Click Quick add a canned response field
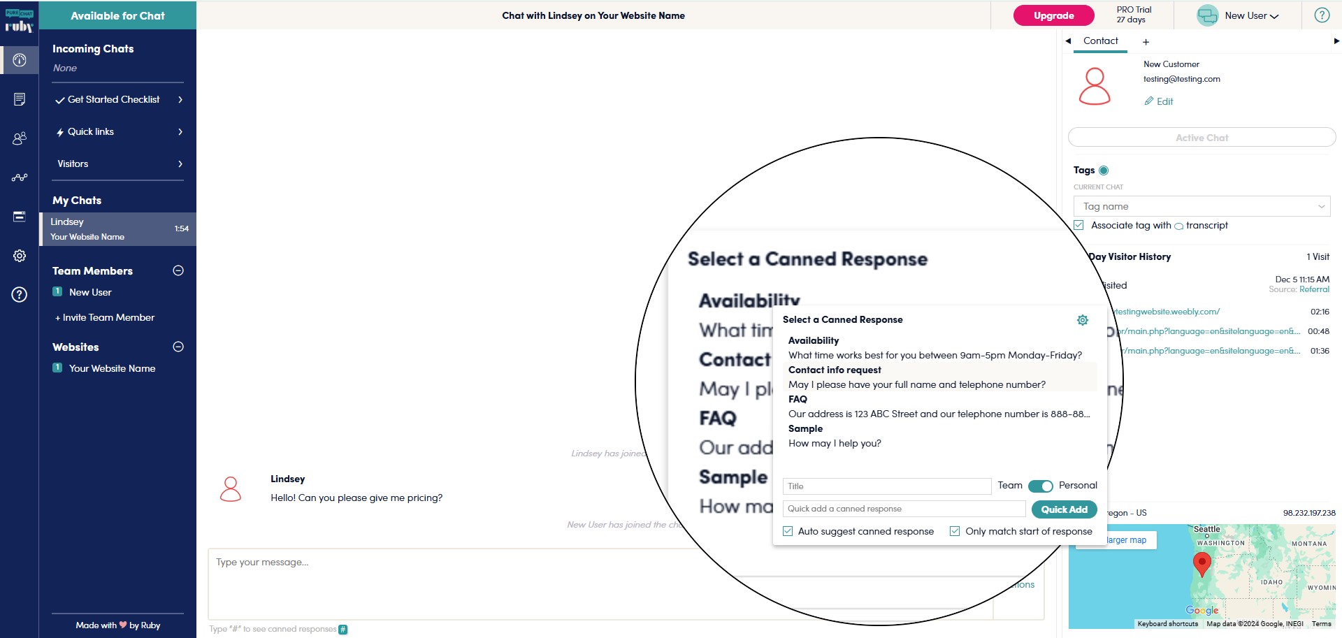 coord(904,509)
